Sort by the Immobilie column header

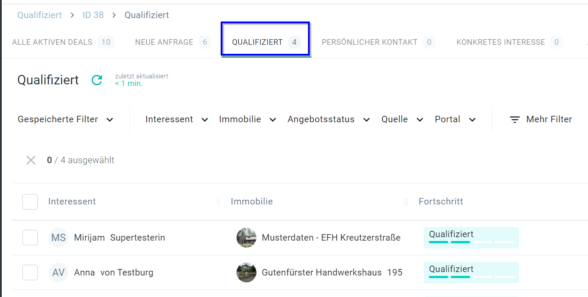(x=252, y=201)
